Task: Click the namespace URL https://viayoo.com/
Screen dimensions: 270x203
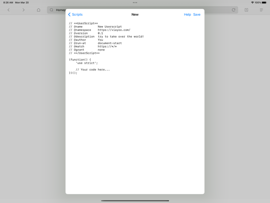Action: (x=114, y=30)
